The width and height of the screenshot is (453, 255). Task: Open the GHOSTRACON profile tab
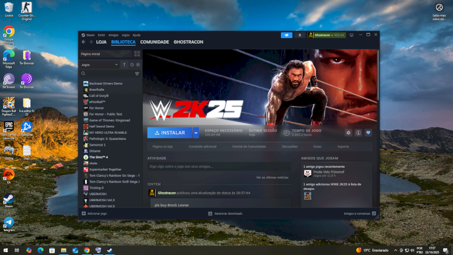click(189, 42)
